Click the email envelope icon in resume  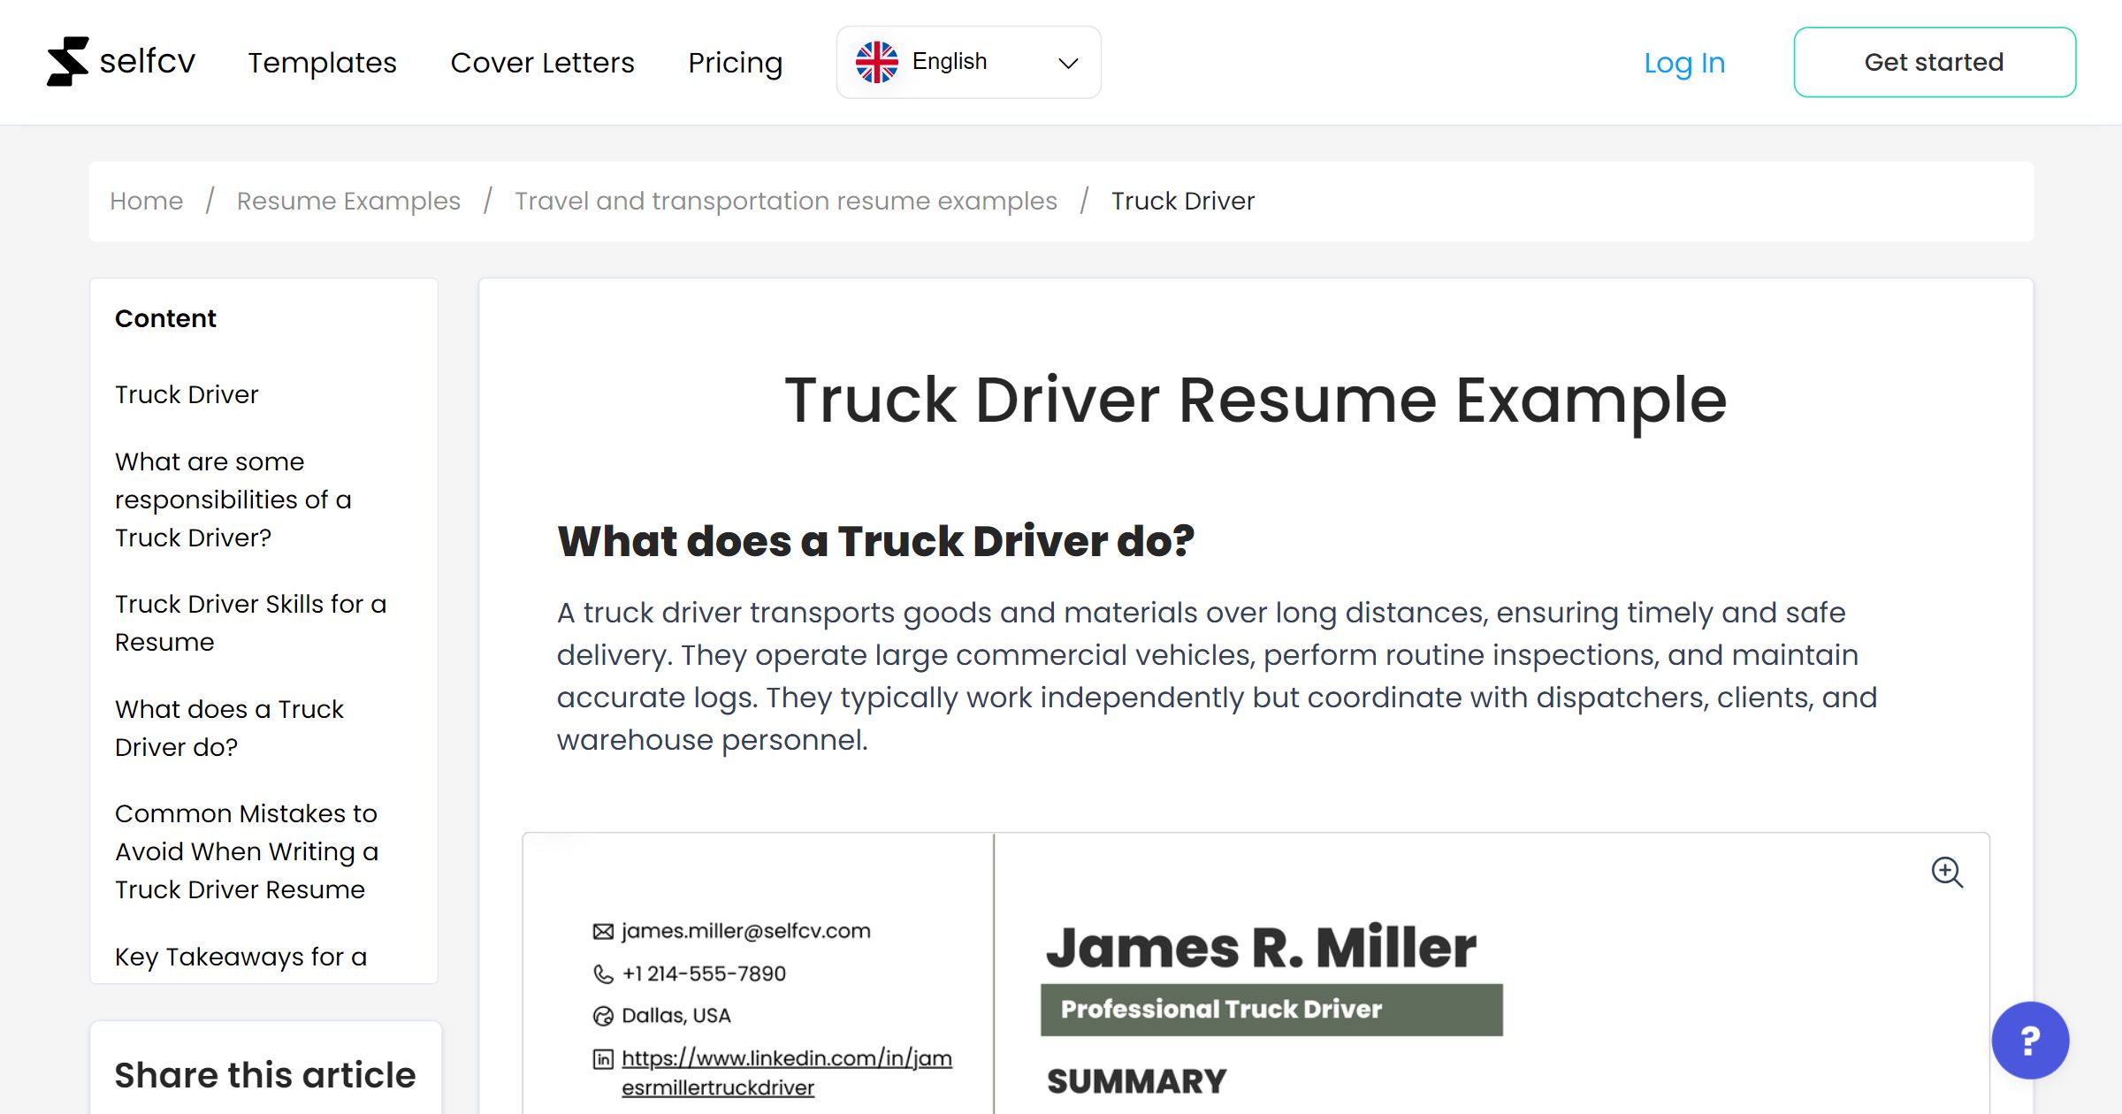(x=603, y=931)
